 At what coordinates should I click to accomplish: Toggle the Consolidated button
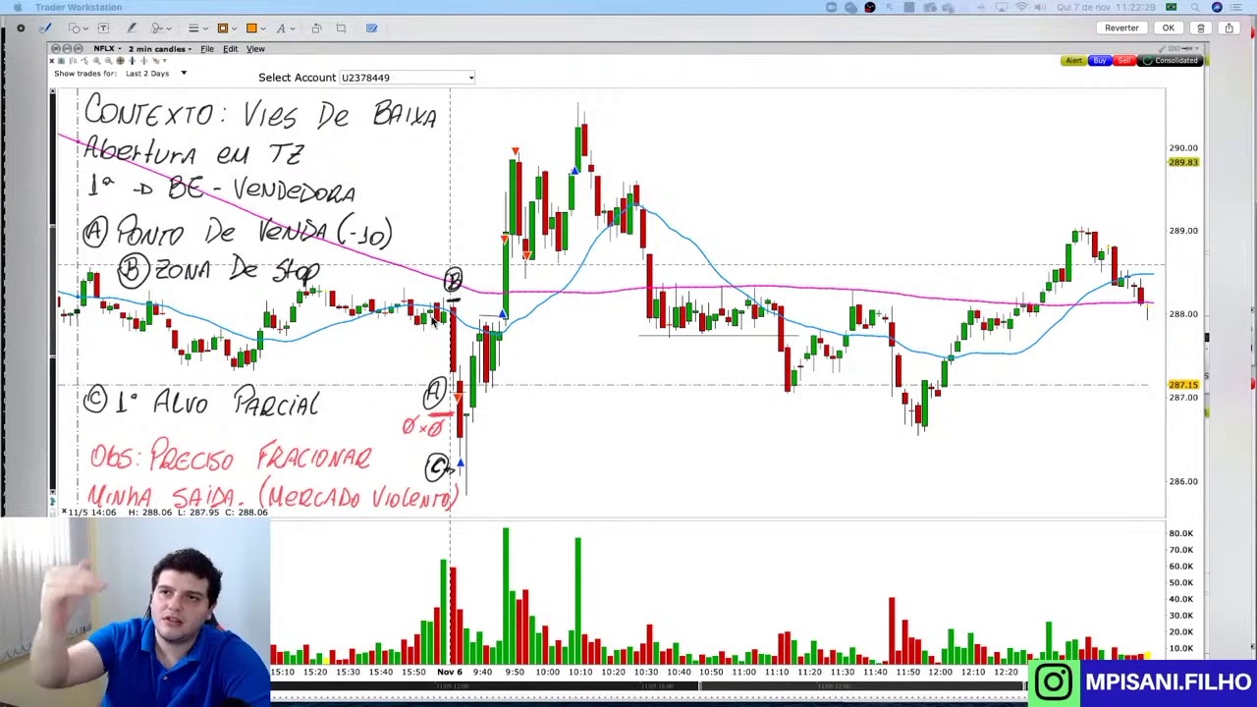[1171, 61]
